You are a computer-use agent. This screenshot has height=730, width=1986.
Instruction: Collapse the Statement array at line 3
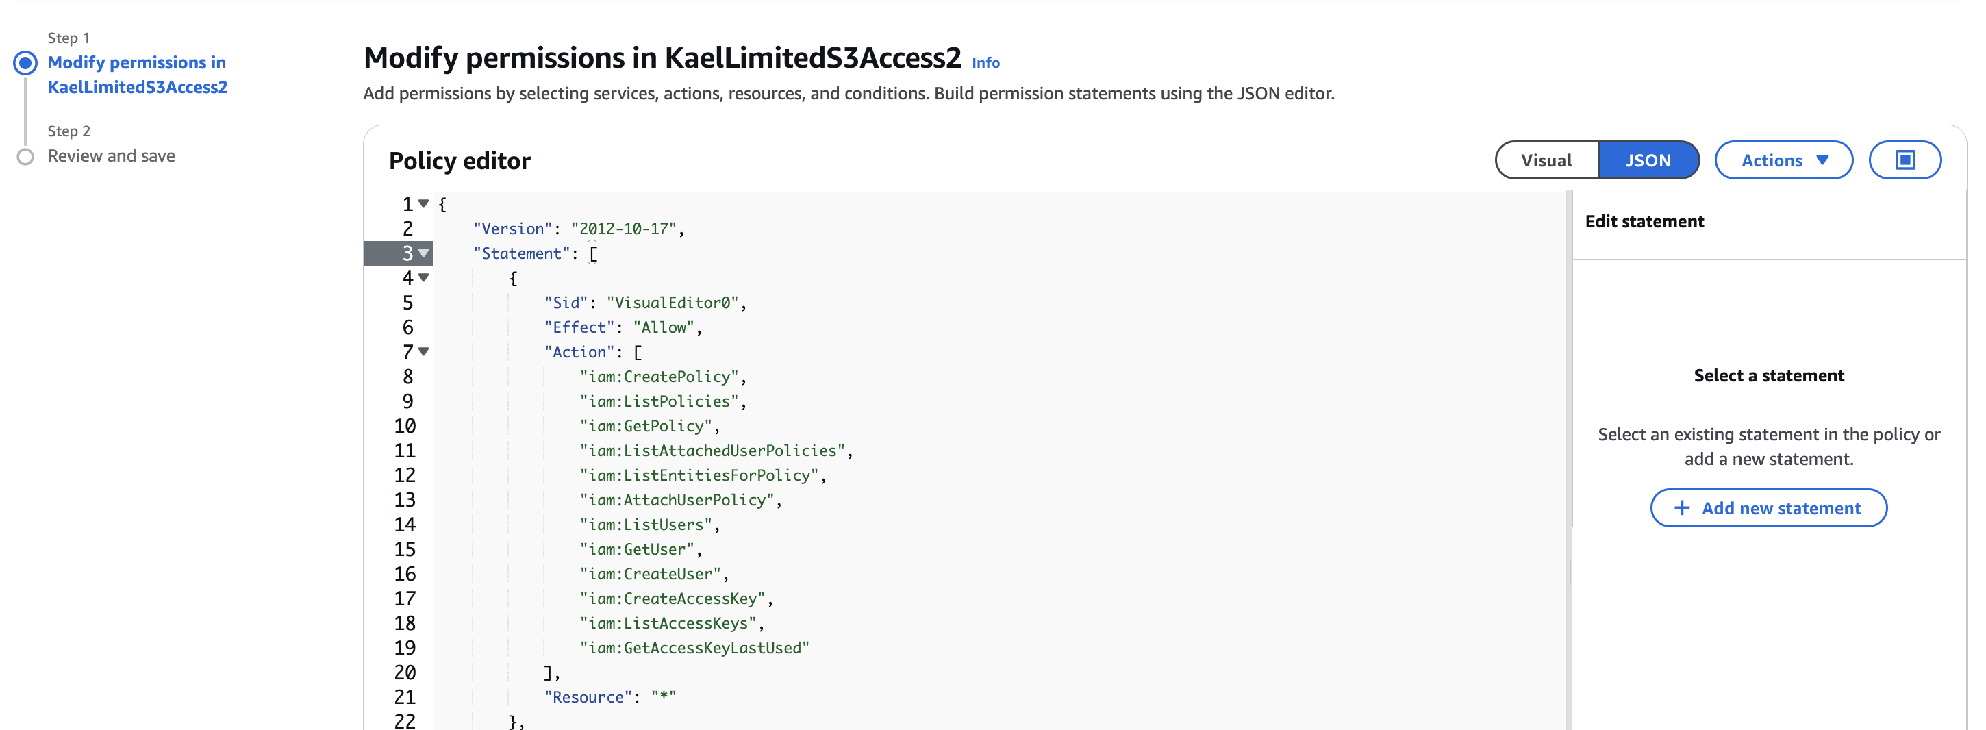(x=423, y=253)
